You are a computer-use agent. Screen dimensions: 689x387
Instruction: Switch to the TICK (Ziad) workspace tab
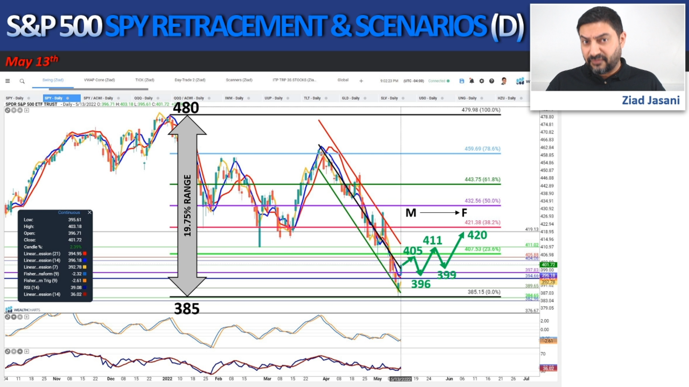coord(145,80)
